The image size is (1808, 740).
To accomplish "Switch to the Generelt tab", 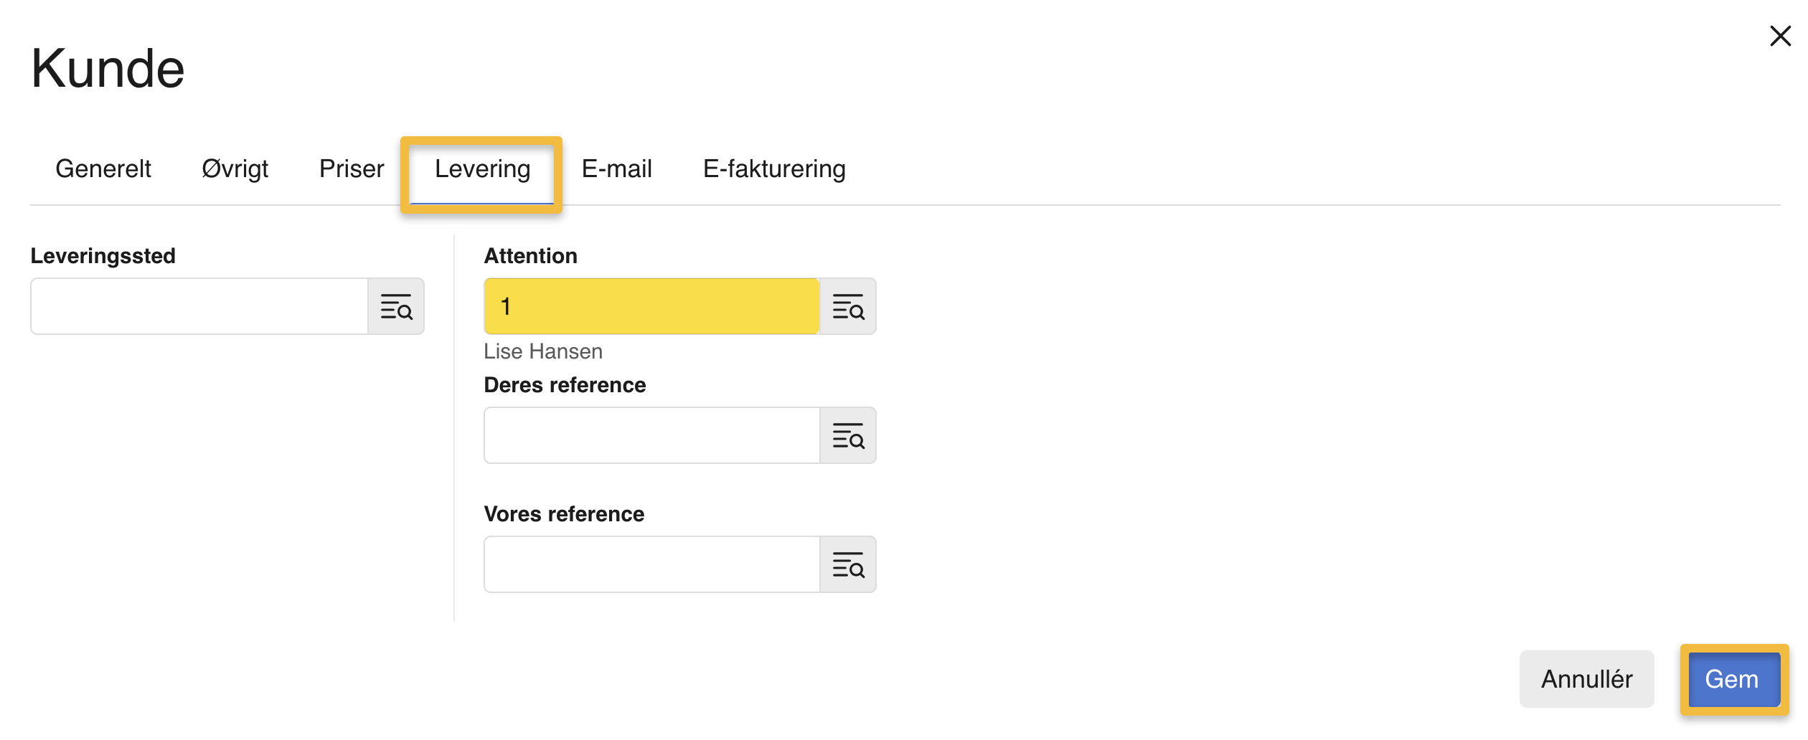I will 103,169.
